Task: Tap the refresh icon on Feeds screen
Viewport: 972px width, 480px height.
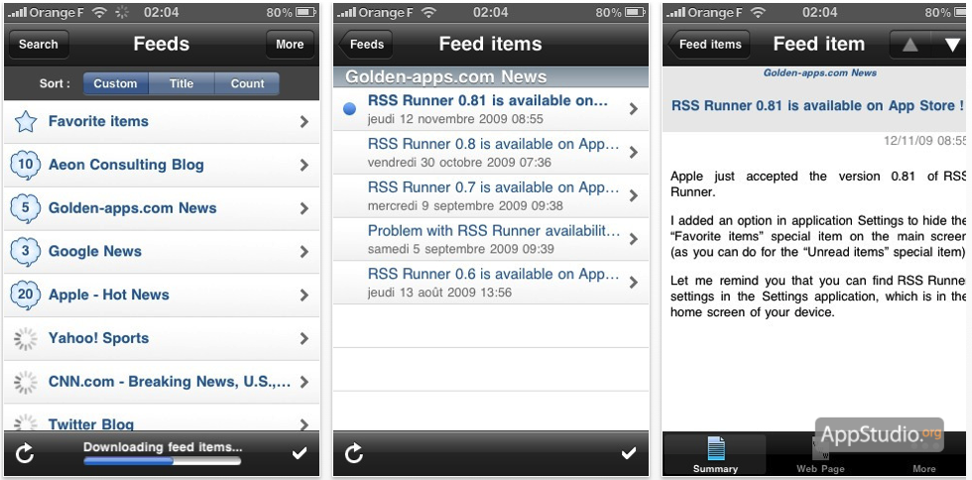Action: click(25, 454)
